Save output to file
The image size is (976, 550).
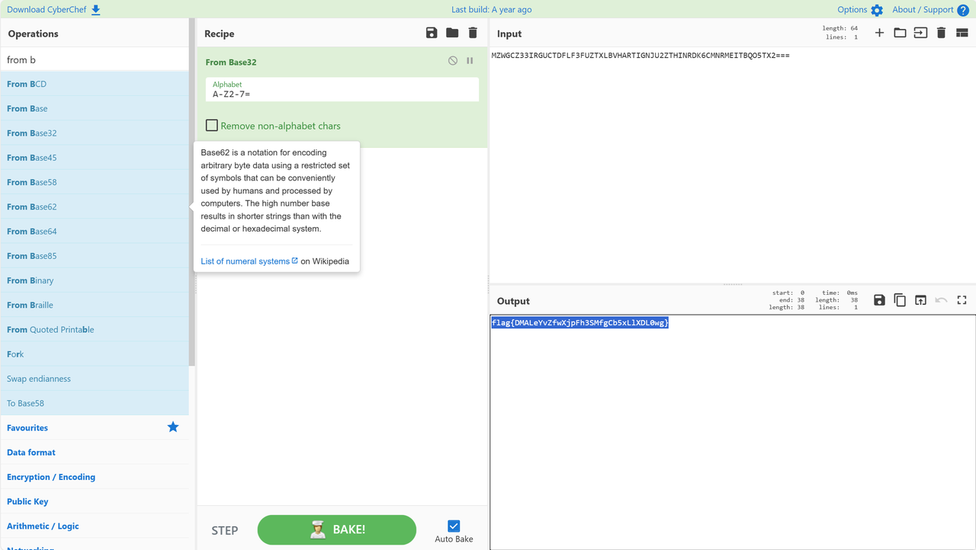pyautogui.click(x=879, y=300)
